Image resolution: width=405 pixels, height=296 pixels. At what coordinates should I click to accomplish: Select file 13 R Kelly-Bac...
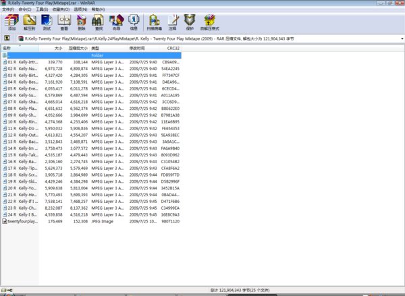click(x=23, y=142)
